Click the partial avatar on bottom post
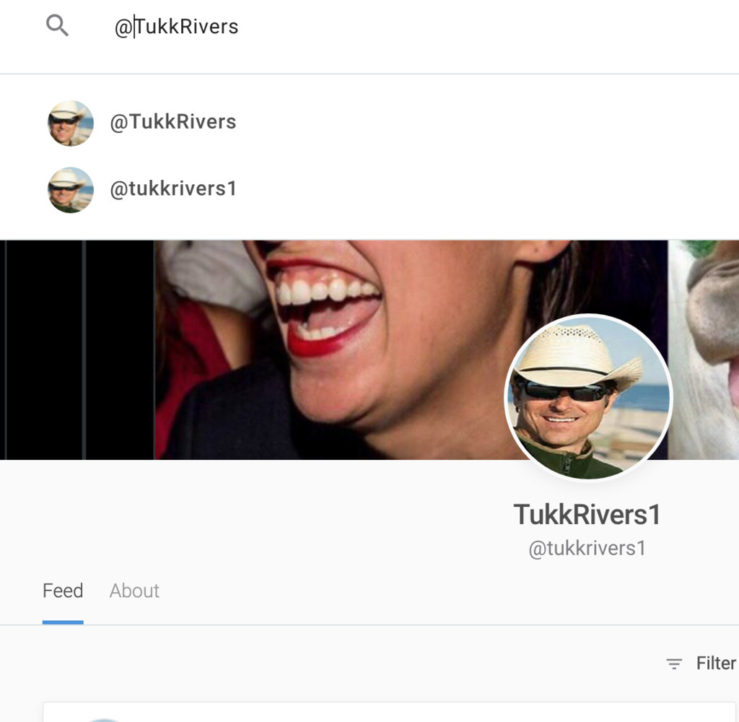This screenshot has height=722, width=739. pos(103,719)
